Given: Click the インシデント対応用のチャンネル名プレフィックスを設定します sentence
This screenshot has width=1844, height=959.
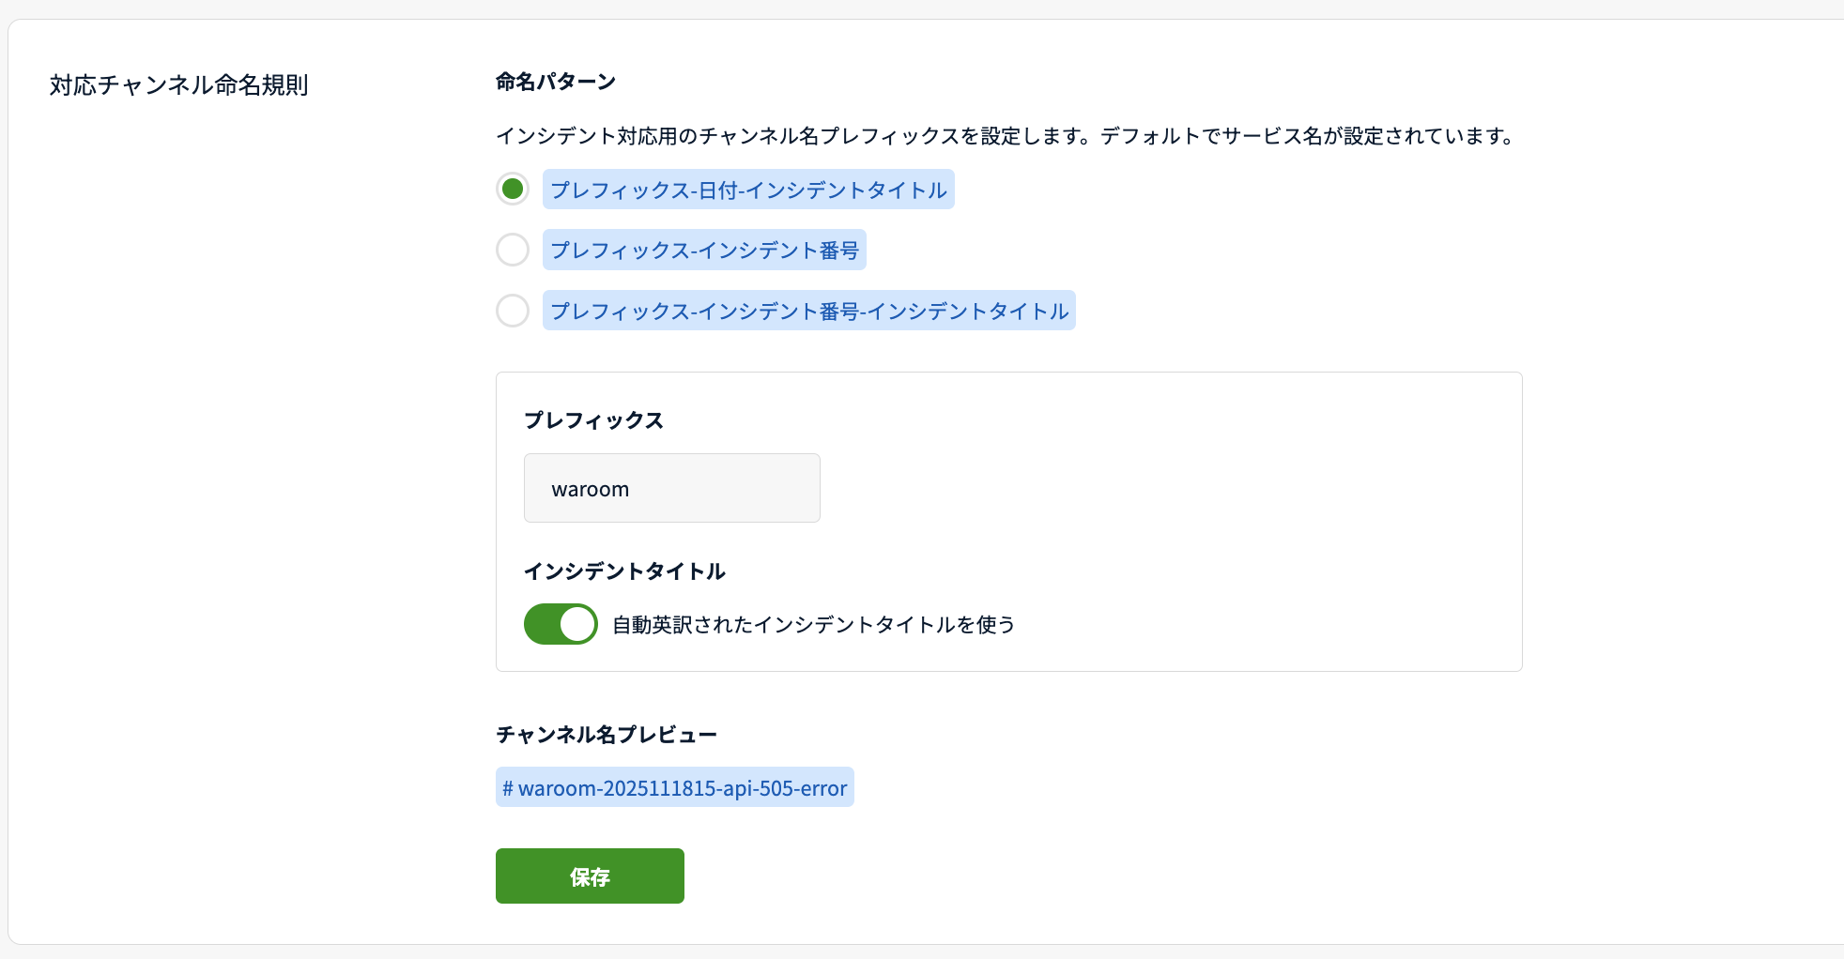Looking at the screenshot, I should (x=795, y=136).
